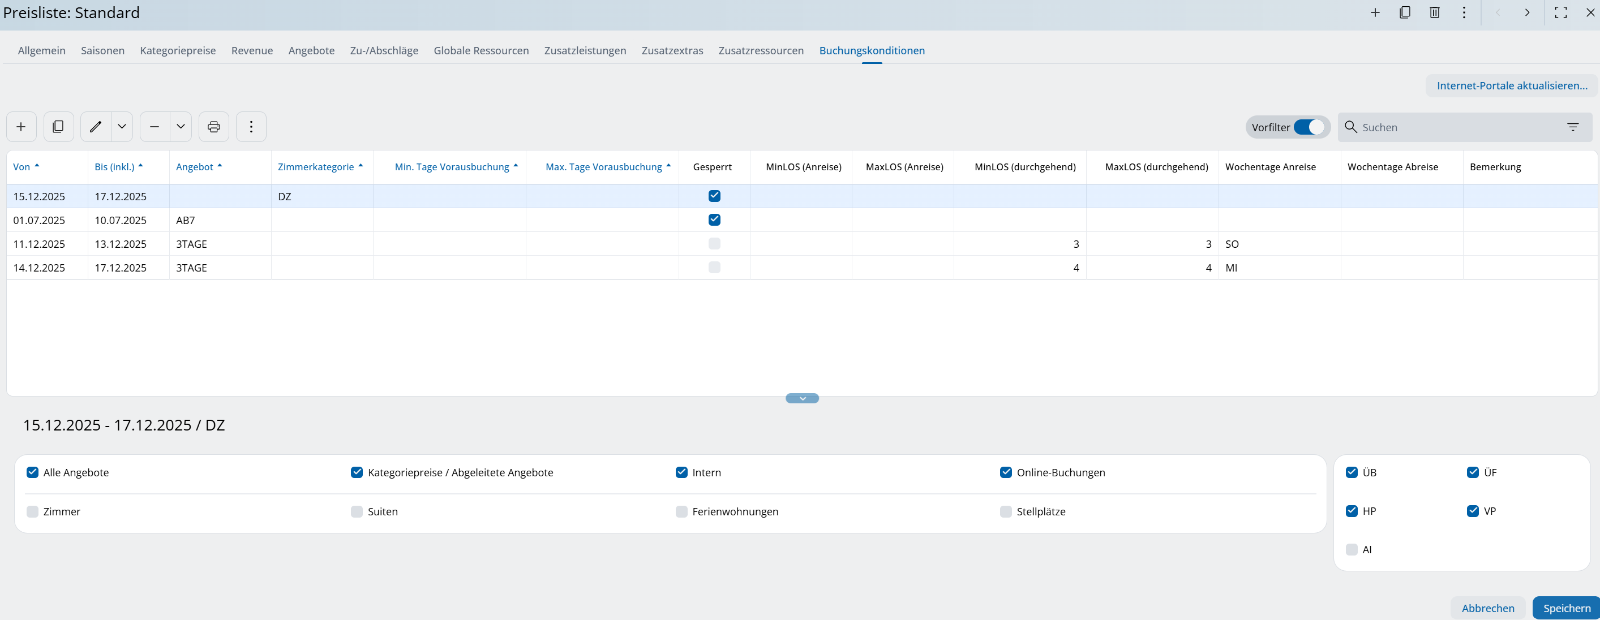Click the trash delete icon in header

(1434, 12)
